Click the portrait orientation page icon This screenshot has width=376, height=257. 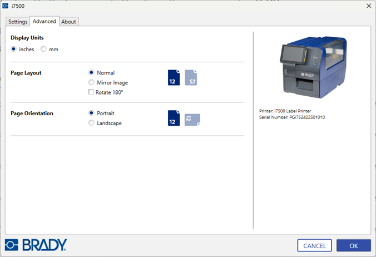[x=174, y=118]
